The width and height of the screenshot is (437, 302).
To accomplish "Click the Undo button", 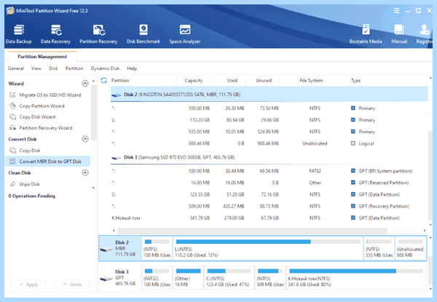I will pos(72,285).
